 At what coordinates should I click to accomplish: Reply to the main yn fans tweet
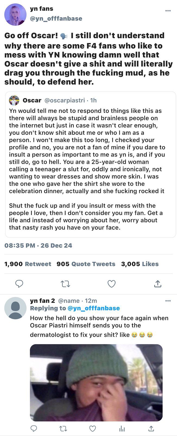[x=19, y=284]
